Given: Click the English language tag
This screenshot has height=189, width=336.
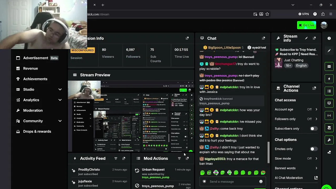Looking at the screenshot, I should click(301, 66).
